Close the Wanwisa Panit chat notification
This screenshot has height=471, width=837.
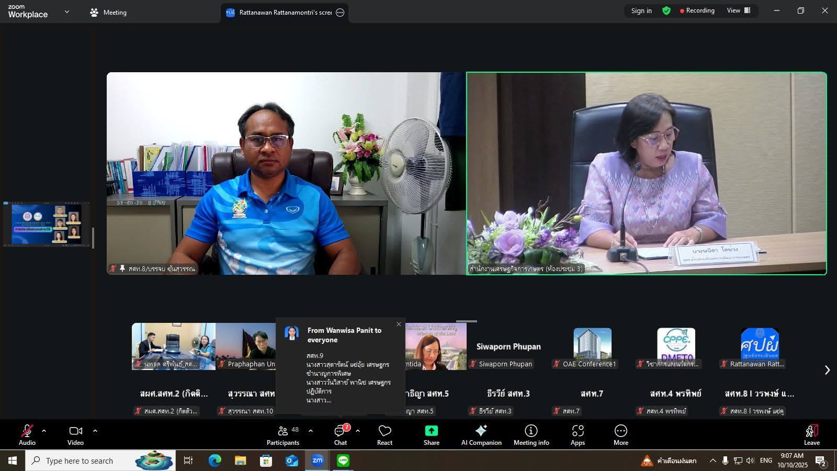[399, 324]
